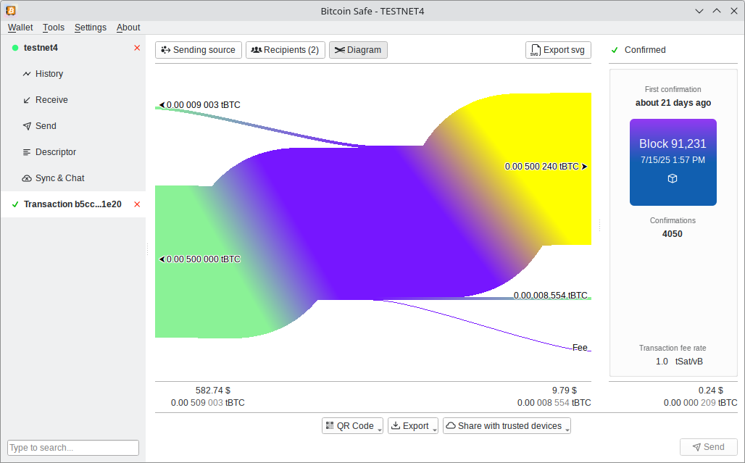Close the testnet4 wallet tab with red X
This screenshot has width=745, height=463.
pos(137,48)
